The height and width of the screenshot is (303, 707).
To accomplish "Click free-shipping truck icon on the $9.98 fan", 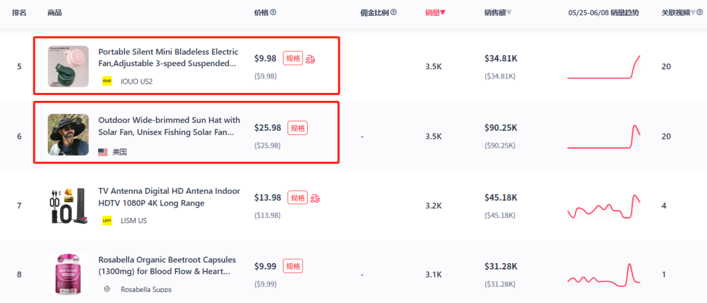I will coord(311,59).
